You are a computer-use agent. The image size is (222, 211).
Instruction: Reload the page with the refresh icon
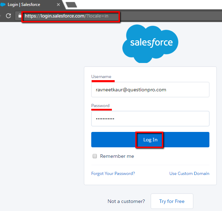coord(8,16)
